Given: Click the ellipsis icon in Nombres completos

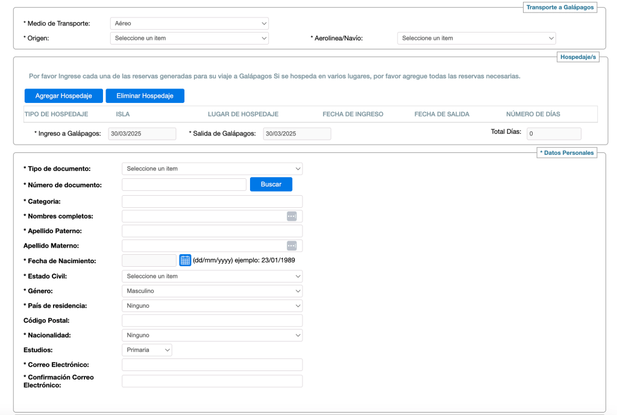Looking at the screenshot, I should pyautogui.click(x=292, y=216).
